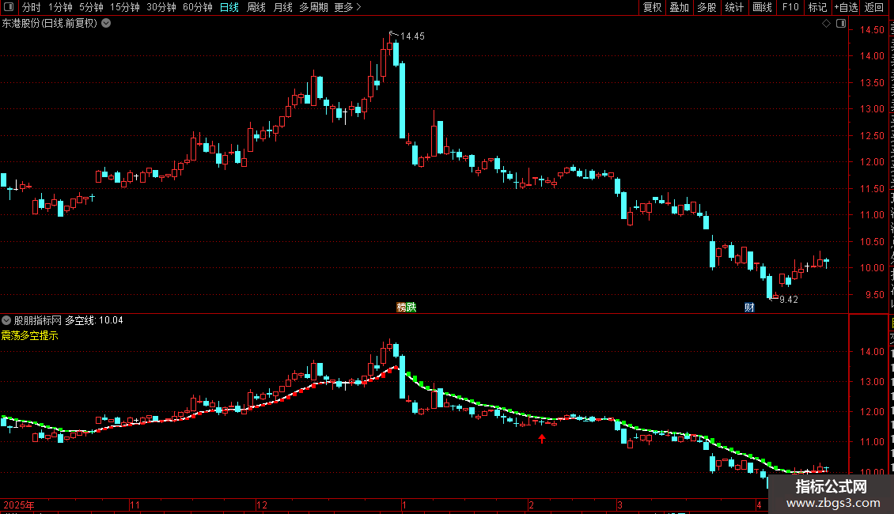This screenshot has width=894, height=514.
Task: Click 标记 mark button
Action: click(817, 7)
